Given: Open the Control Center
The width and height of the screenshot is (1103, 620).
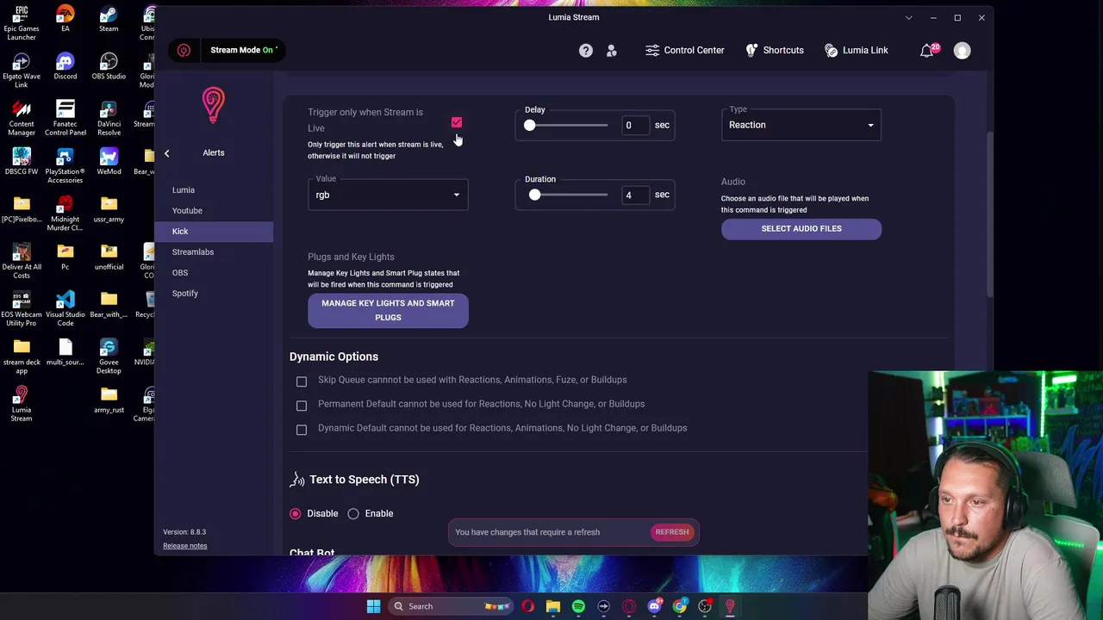Looking at the screenshot, I should (685, 51).
